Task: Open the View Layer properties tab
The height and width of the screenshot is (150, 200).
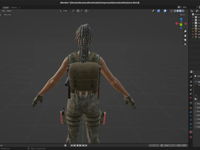Action: point(191,90)
